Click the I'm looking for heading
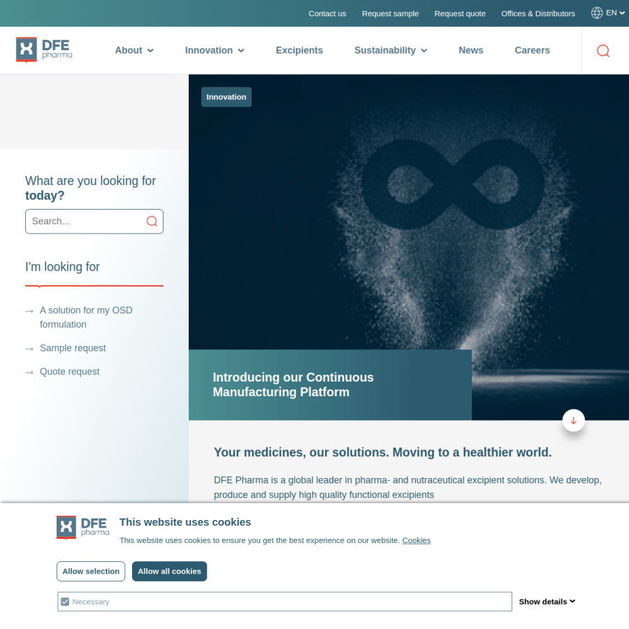The height and width of the screenshot is (629, 629). pyautogui.click(x=62, y=267)
